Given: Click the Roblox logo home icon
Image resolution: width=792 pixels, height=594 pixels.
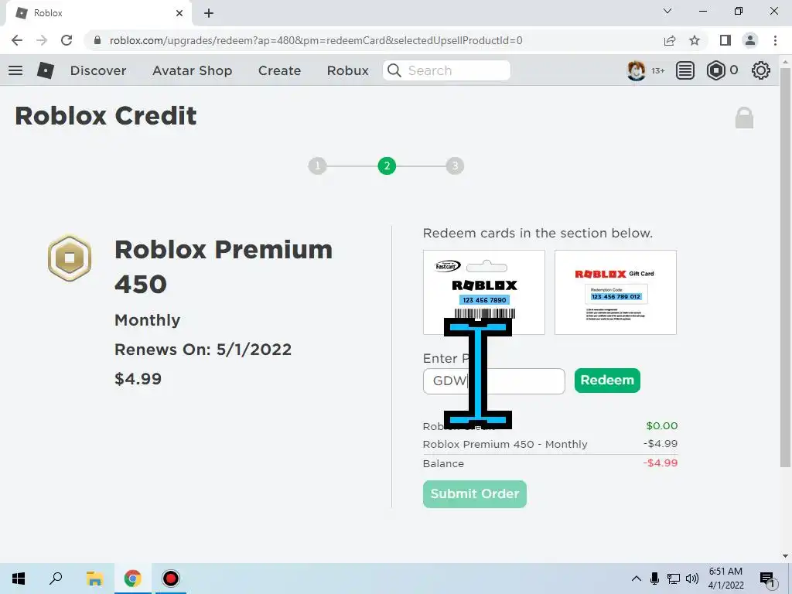Looking at the screenshot, I should pyautogui.click(x=46, y=70).
